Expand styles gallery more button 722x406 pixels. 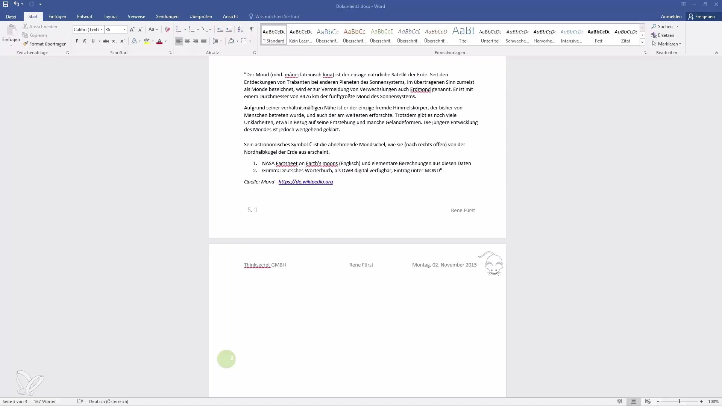642,42
